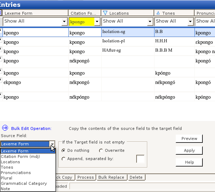Click the Apply button
The height and width of the screenshot is (192, 215).
click(189, 150)
